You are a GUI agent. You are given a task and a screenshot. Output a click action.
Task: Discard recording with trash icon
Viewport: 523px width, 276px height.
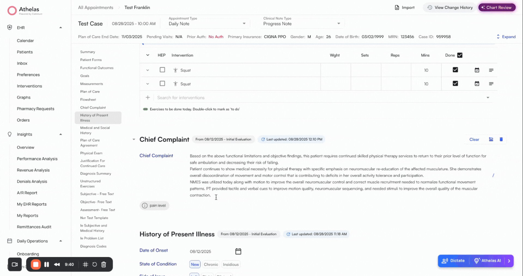pyautogui.click(x=104, y=264)
